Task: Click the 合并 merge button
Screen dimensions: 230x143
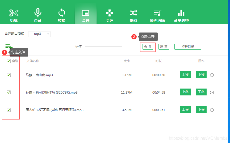Action: tap(148, 47)
